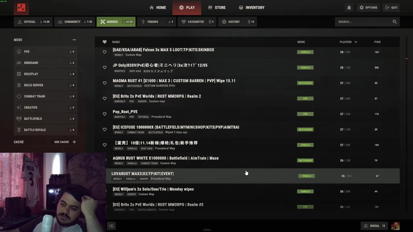The width and height of the screenshot is (413, 232).
Task: Filter by COMBAT TRAIN mode
Action: coord(45,96)
